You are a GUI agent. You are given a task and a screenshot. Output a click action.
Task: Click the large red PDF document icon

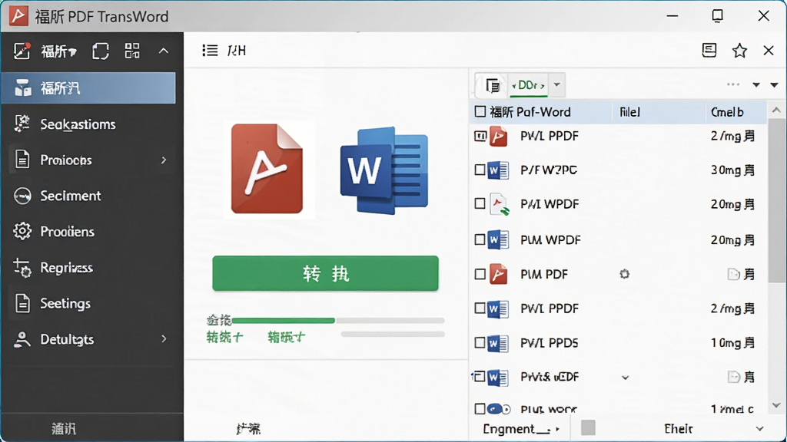[x=267, y=169]
